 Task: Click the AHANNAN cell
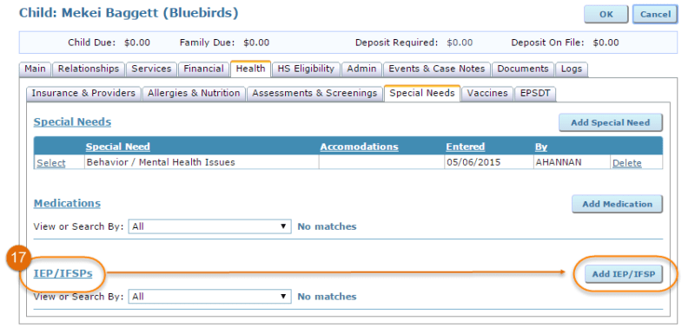pos(572,162)
